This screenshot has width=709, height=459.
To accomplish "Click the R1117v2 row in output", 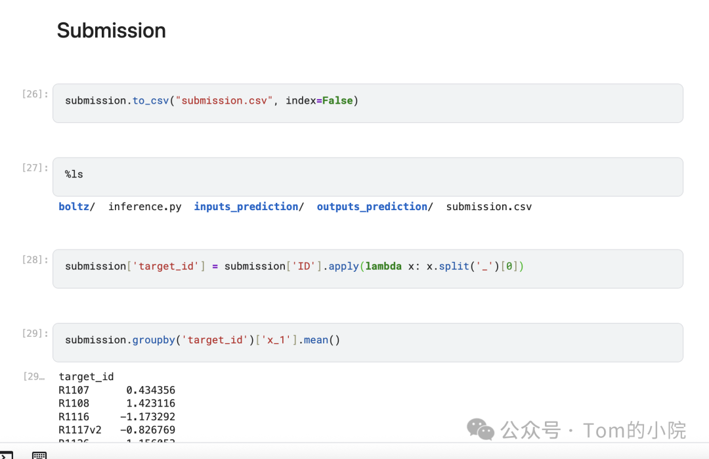I will [x=79, y=429].
